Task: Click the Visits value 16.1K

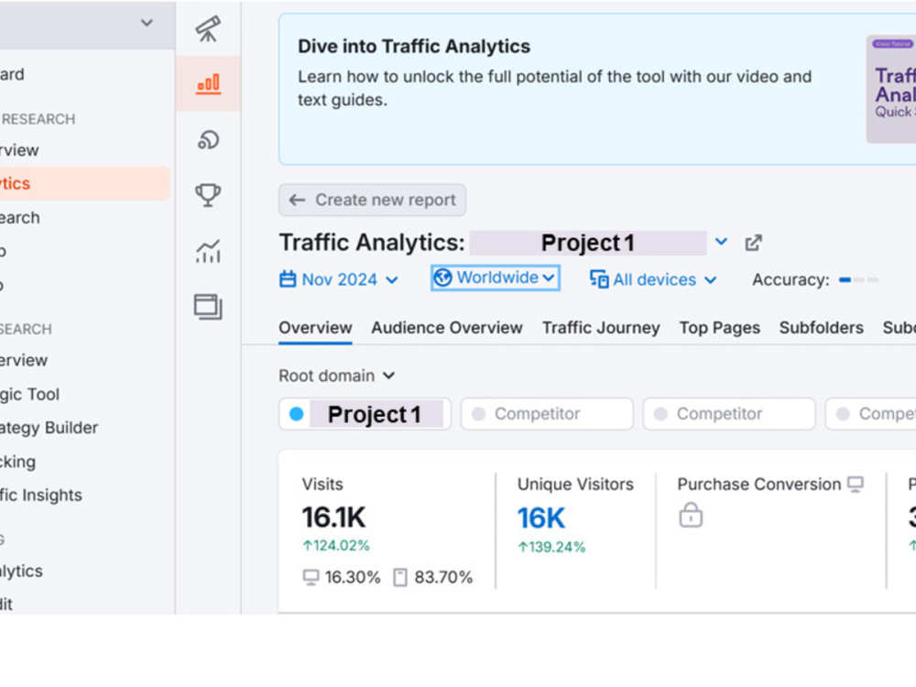Action: pos(333,518)
